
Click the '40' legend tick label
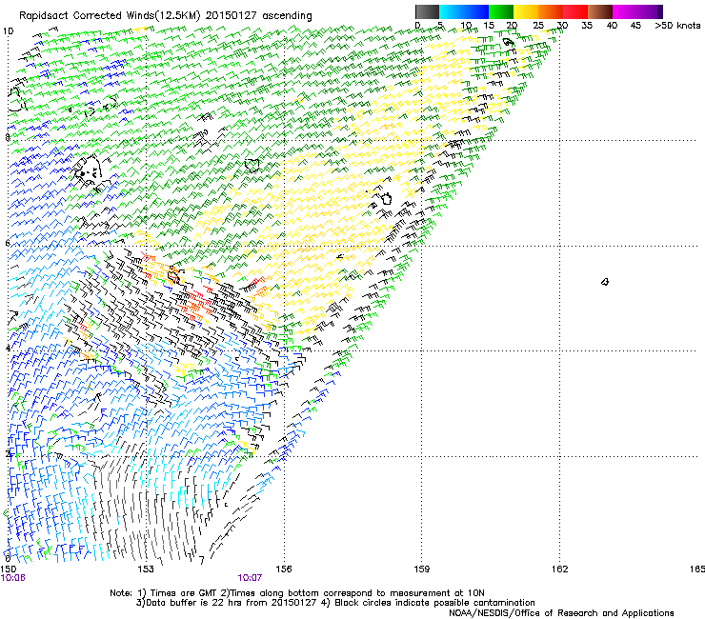point(612,26)
